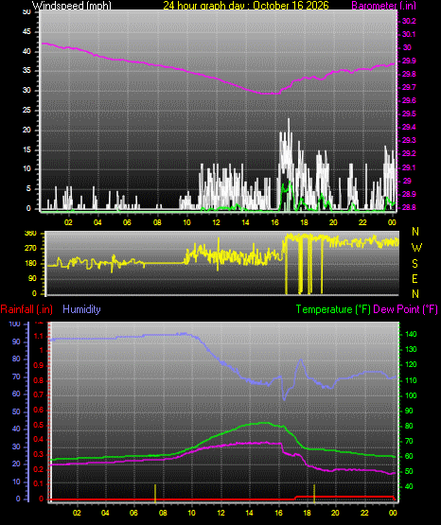
Task: Click the "28.8" value on barometer axis
Action: pos(409,207)
